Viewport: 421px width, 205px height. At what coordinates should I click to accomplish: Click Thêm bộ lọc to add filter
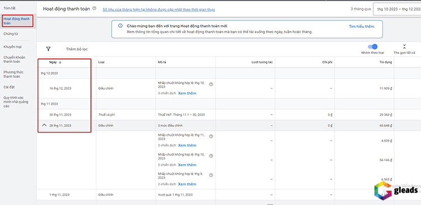77,49
